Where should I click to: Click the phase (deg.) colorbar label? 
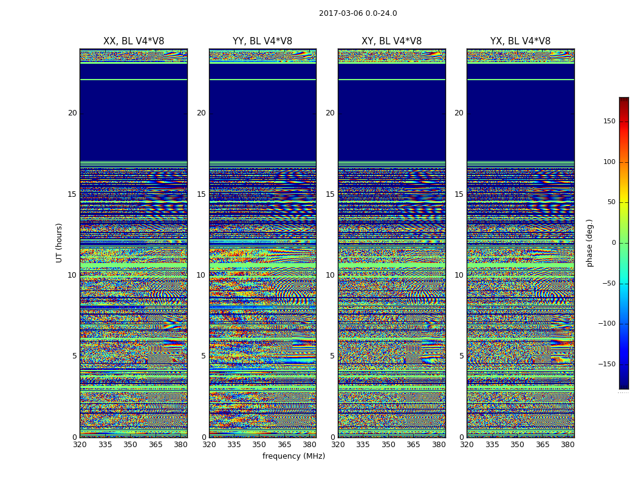click(589, 243)
